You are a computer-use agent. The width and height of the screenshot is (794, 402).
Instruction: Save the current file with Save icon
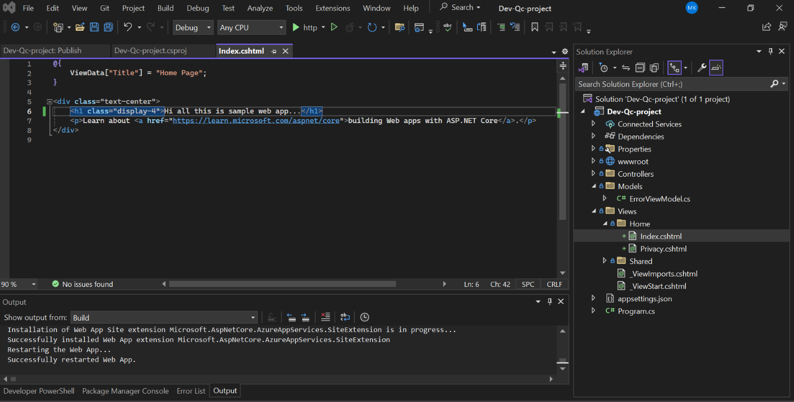coord(94,27)
